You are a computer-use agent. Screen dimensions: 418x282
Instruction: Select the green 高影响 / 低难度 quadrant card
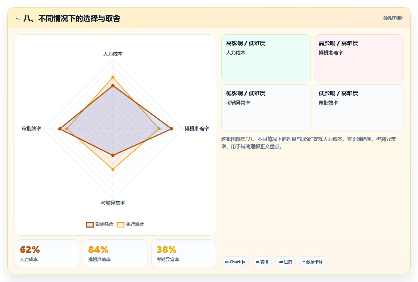[x=266, y=58]
